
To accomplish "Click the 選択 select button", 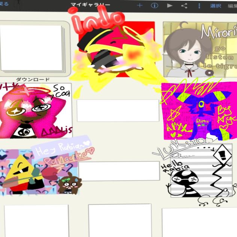I will point(216,6).
